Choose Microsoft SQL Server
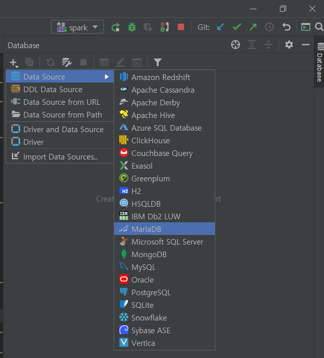Screen dimensions: 324x358 coord(164,242)
